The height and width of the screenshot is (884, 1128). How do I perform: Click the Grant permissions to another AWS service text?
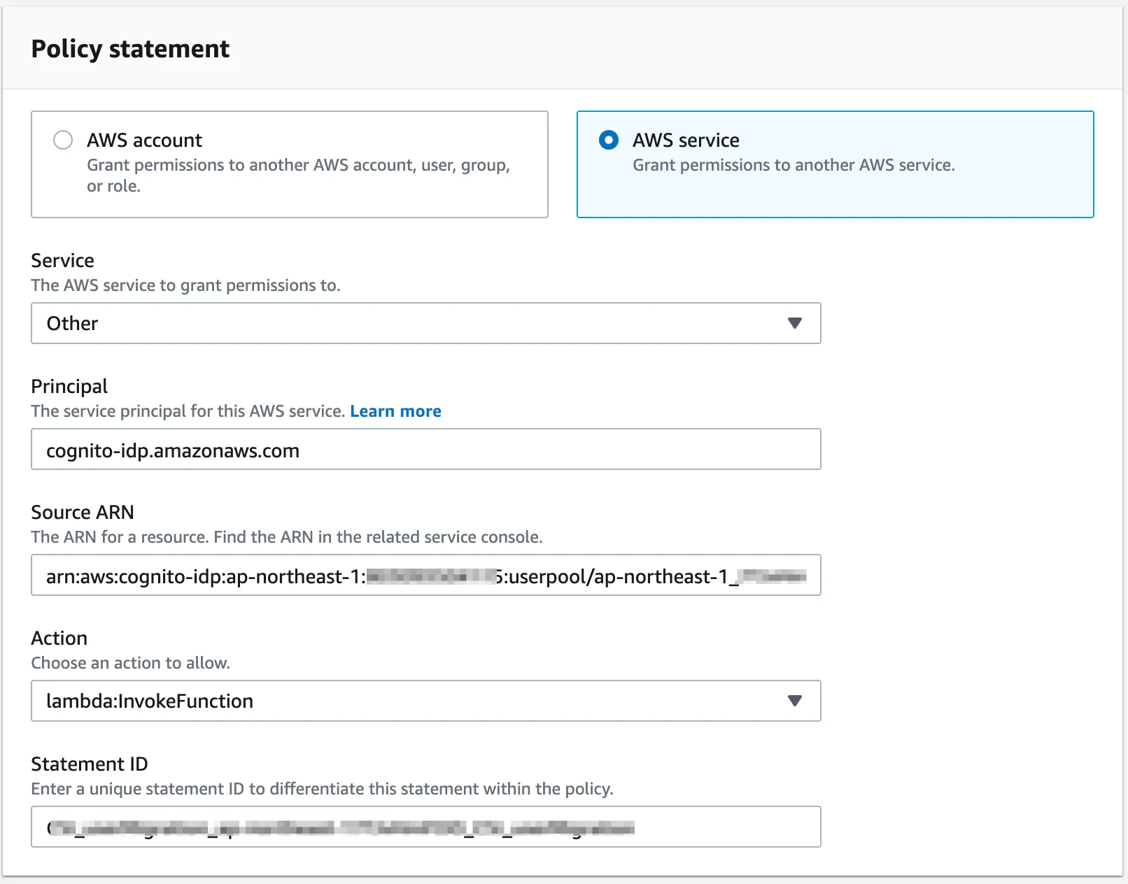[x=797, y=165]
